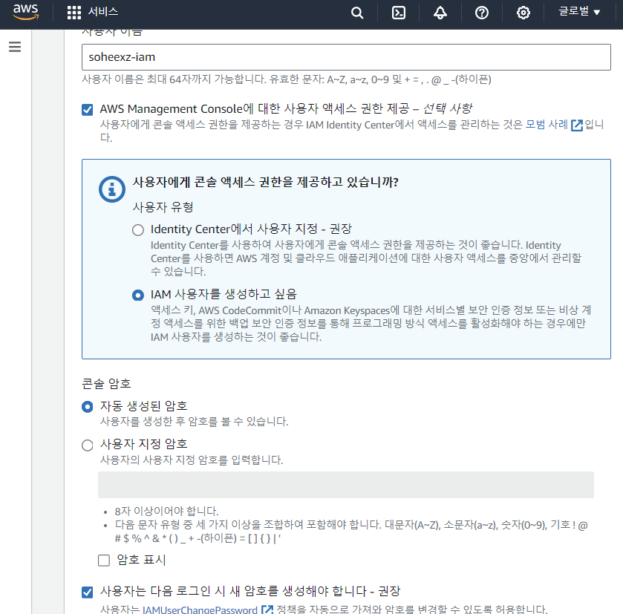Toggle require new password at next login checkbox
The height and width of the screenshot is (614, 623).
[x=87, y=592]
